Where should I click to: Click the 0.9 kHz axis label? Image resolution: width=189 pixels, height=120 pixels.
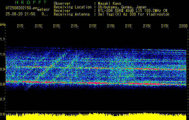click(x=2, y=69)
